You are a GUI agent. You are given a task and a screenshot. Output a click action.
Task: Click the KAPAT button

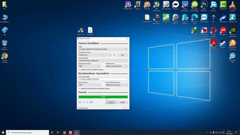click(123, 102)
